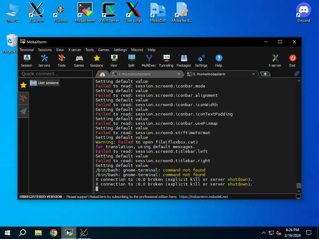This screenshot has height=239, width=319.
Task: Open the Settings gears toolbar icon
Action: pos(201,61)
